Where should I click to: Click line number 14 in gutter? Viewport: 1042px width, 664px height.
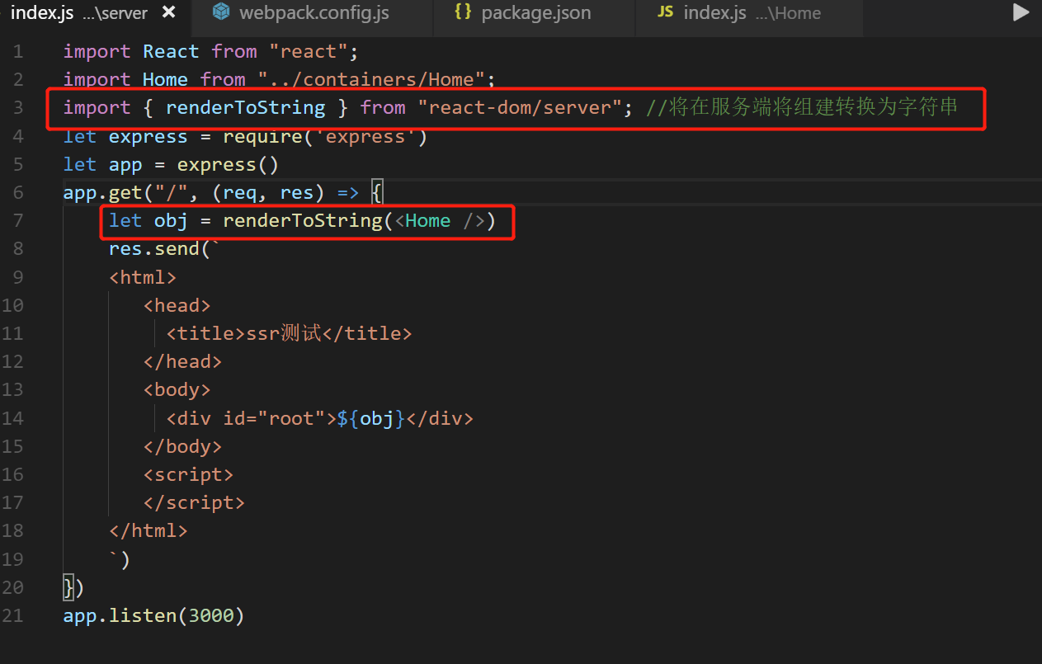pyautogui.click(x=12, y=418)
